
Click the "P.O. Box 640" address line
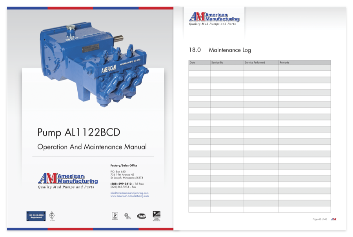(x=118, y=172)
